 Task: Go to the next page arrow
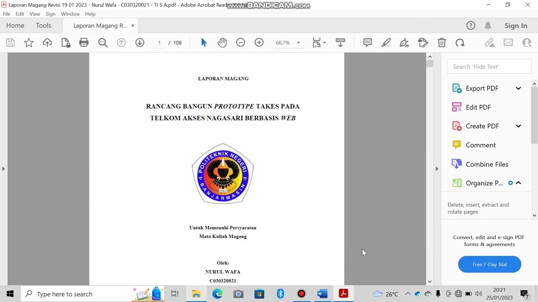click(140, 42)
